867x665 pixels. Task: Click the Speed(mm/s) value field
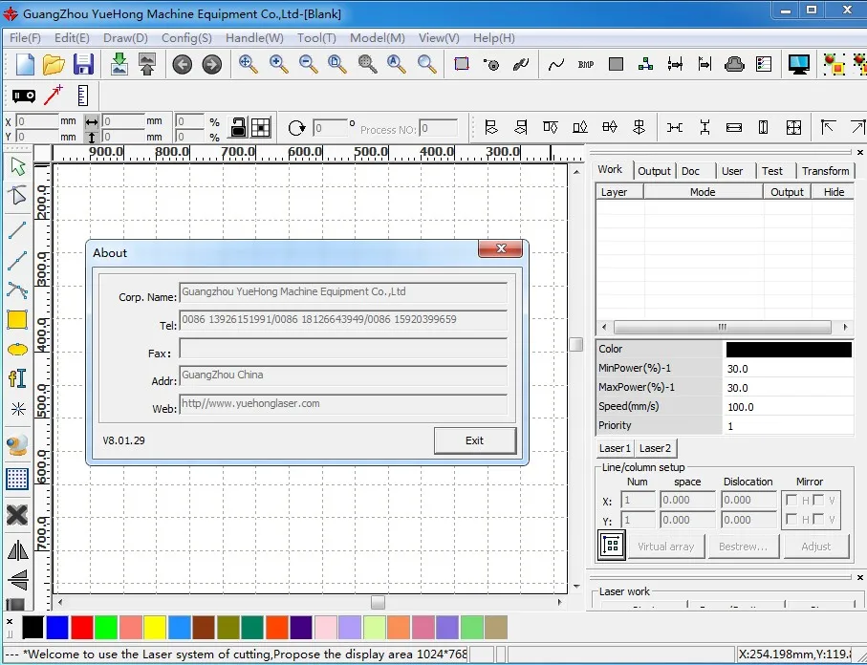click(787, 407)
